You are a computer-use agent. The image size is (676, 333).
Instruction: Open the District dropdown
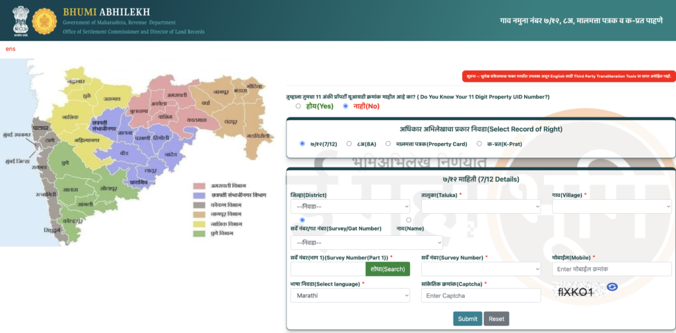350,206
